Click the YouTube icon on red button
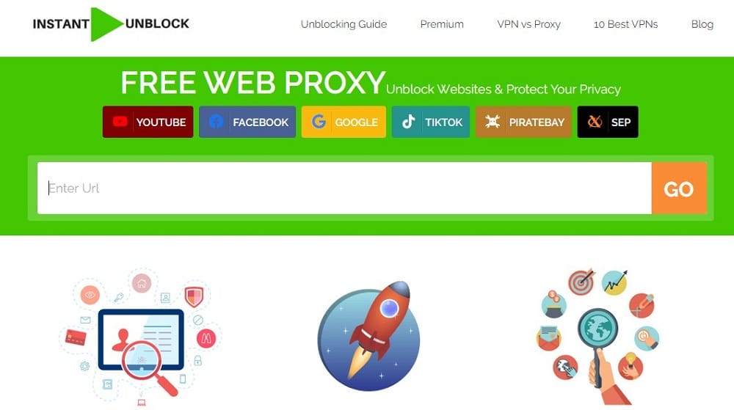This screenshot has height=410, width=734. click(x=120, y=122)
